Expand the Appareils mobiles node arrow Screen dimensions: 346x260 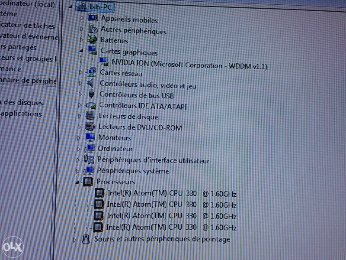pos(82,18)
